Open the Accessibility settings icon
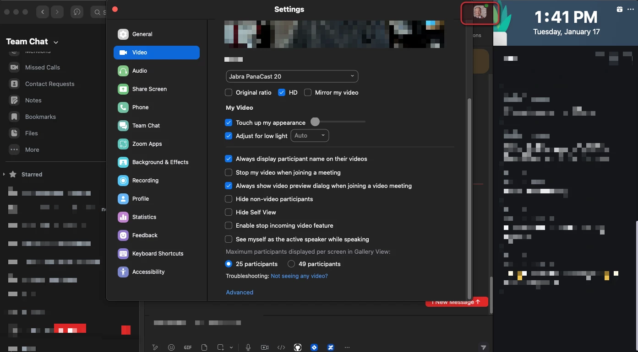This screenshot has height=352, width=638. [123, 272]
